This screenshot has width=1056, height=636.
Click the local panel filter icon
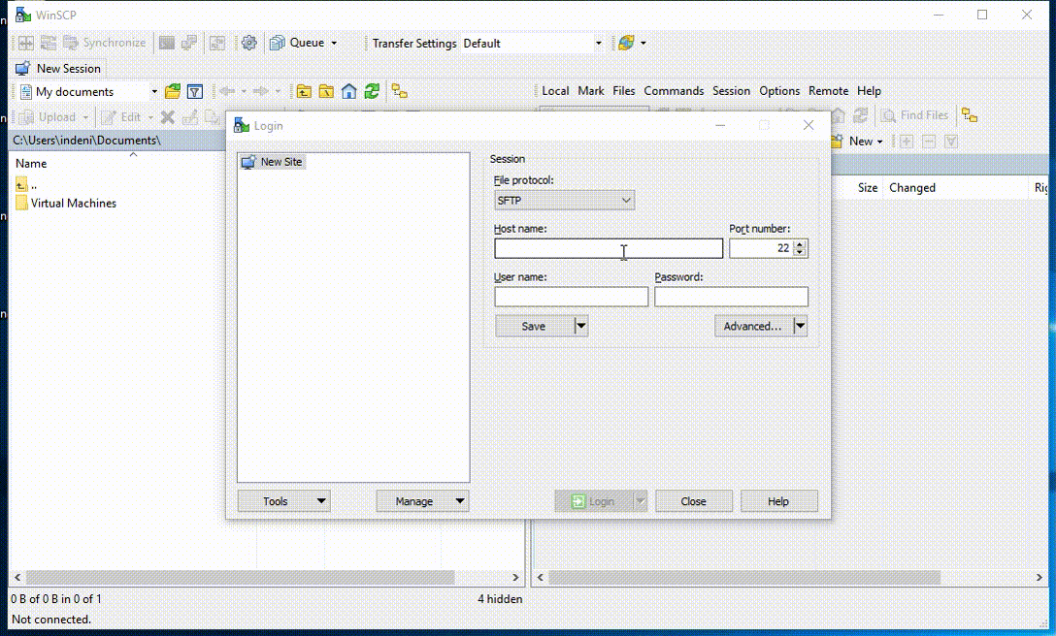(195, 91)
